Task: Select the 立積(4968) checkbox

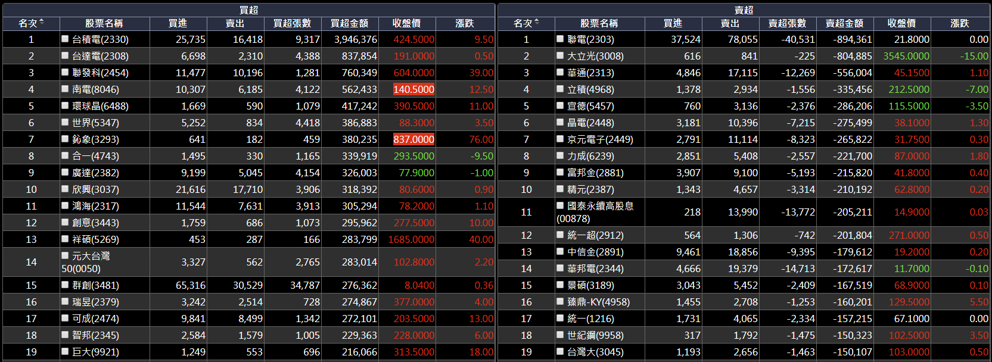Action: (x=560, y=89)
